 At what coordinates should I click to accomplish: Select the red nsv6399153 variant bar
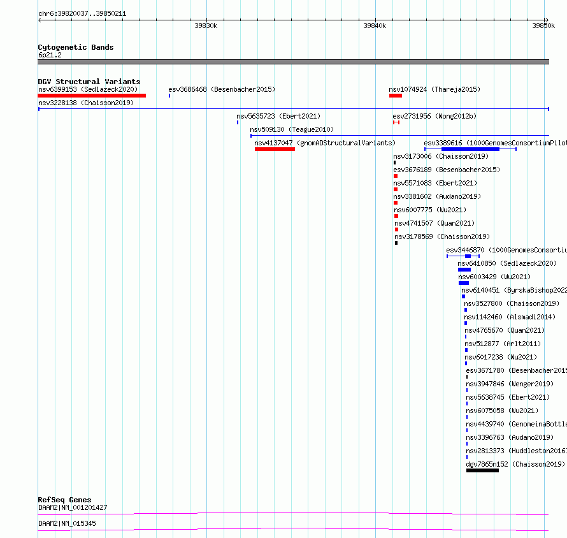click(92, 96)
